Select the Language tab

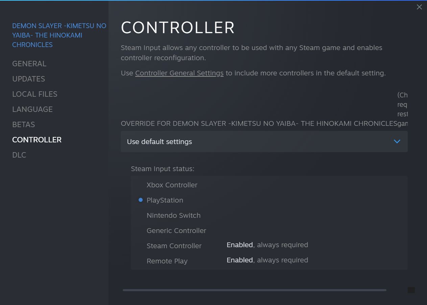click(x=32, y=109)
